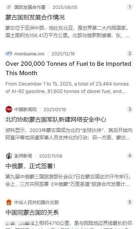Click the number 3 citation badge
The width and height of the screenshot is (139, 229).
[x=130, y=109]
